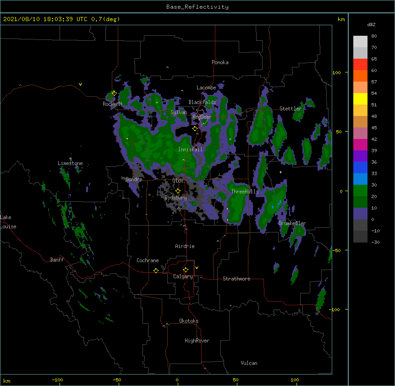Click the Cochrane city label
This screenshot has height=386, width=395.
click(148, 260)
